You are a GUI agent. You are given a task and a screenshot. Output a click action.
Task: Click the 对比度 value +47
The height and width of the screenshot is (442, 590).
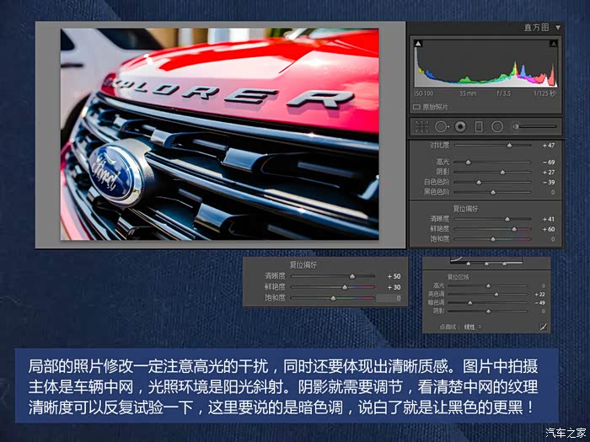click(549, 145)
